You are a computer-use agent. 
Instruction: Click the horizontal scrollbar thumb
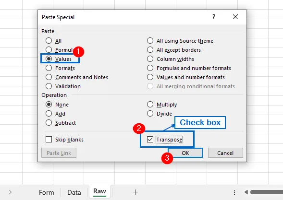tap(267, 192)
